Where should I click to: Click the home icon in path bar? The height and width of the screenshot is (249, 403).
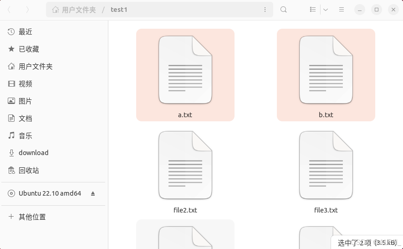(x=55, y=10)
